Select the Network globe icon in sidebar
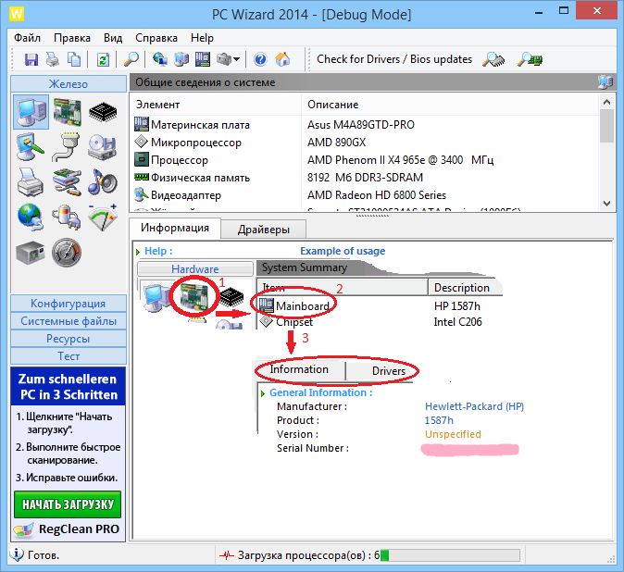 (31, 218)
